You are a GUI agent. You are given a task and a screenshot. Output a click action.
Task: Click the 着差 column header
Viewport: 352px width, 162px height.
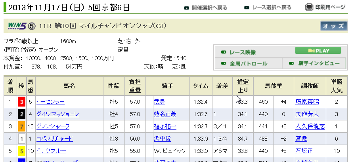click(222, 86)
